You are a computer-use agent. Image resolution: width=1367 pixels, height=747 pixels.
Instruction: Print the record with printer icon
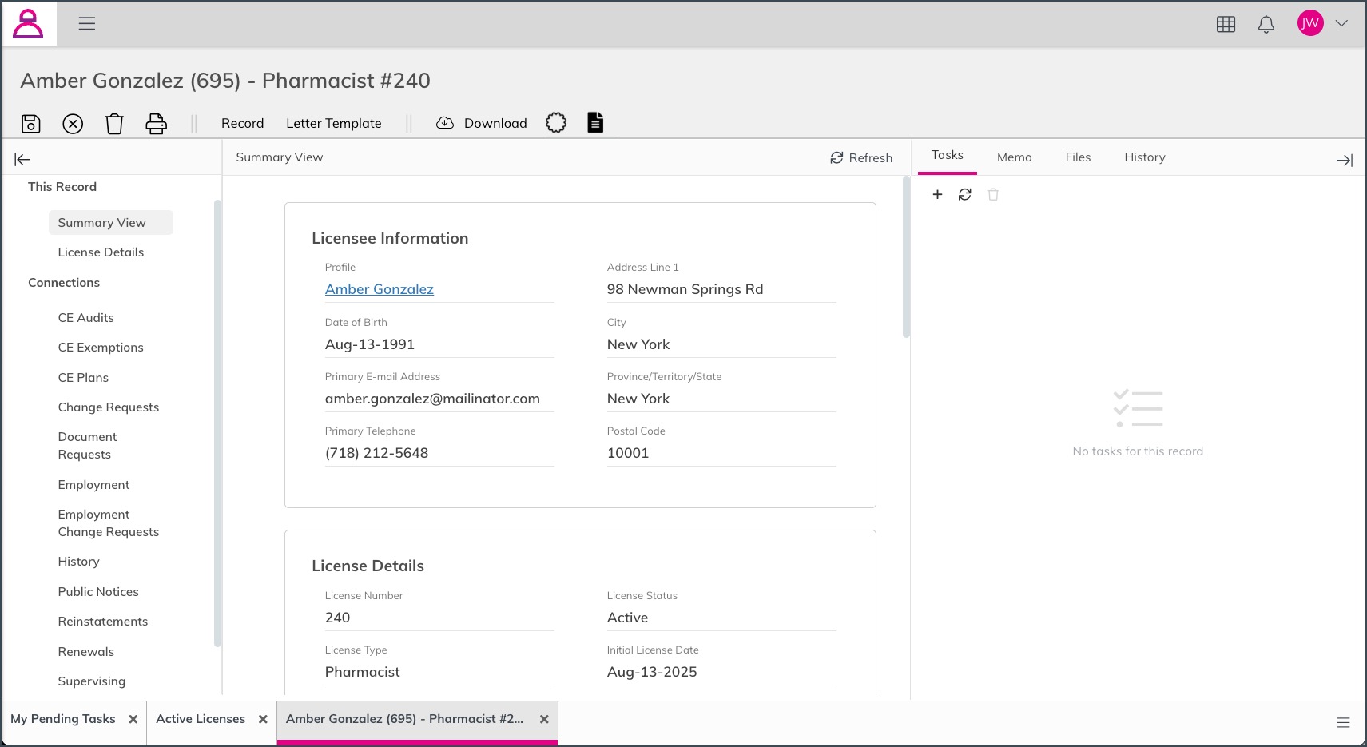[156, 123]
